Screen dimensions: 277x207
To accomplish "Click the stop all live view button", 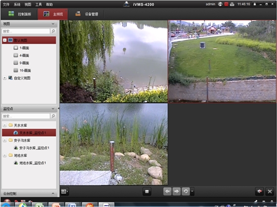I will [147, 191].
